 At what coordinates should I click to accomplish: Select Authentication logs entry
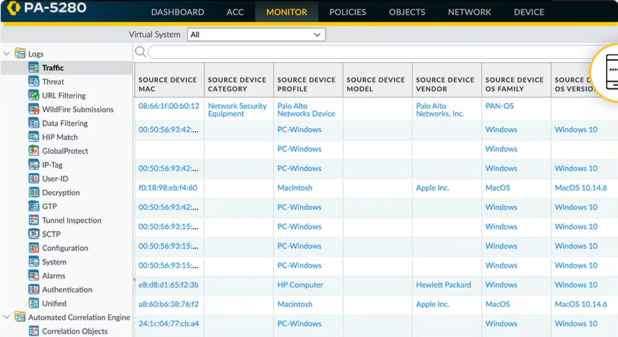[67, 290]
